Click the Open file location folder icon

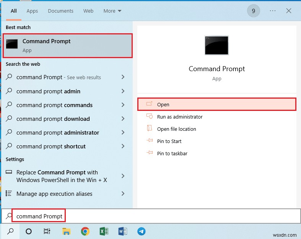[149, 128]
